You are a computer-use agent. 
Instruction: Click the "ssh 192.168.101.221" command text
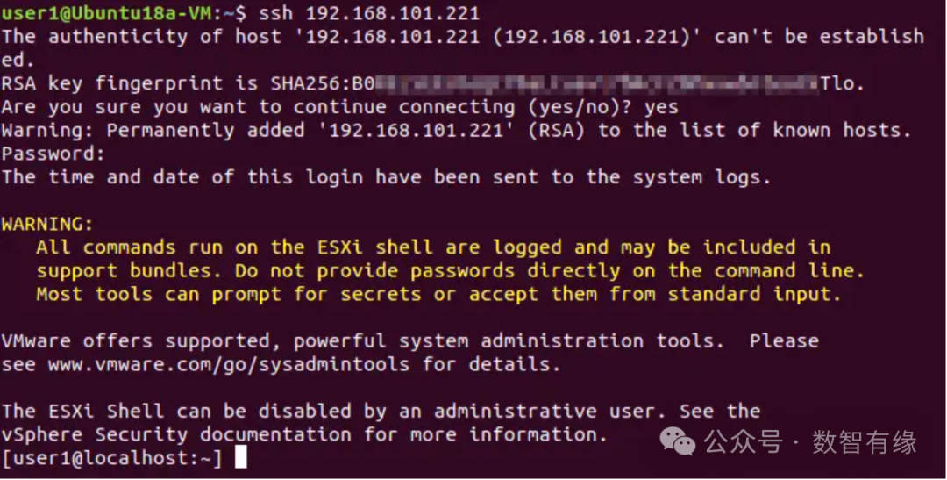368,13
